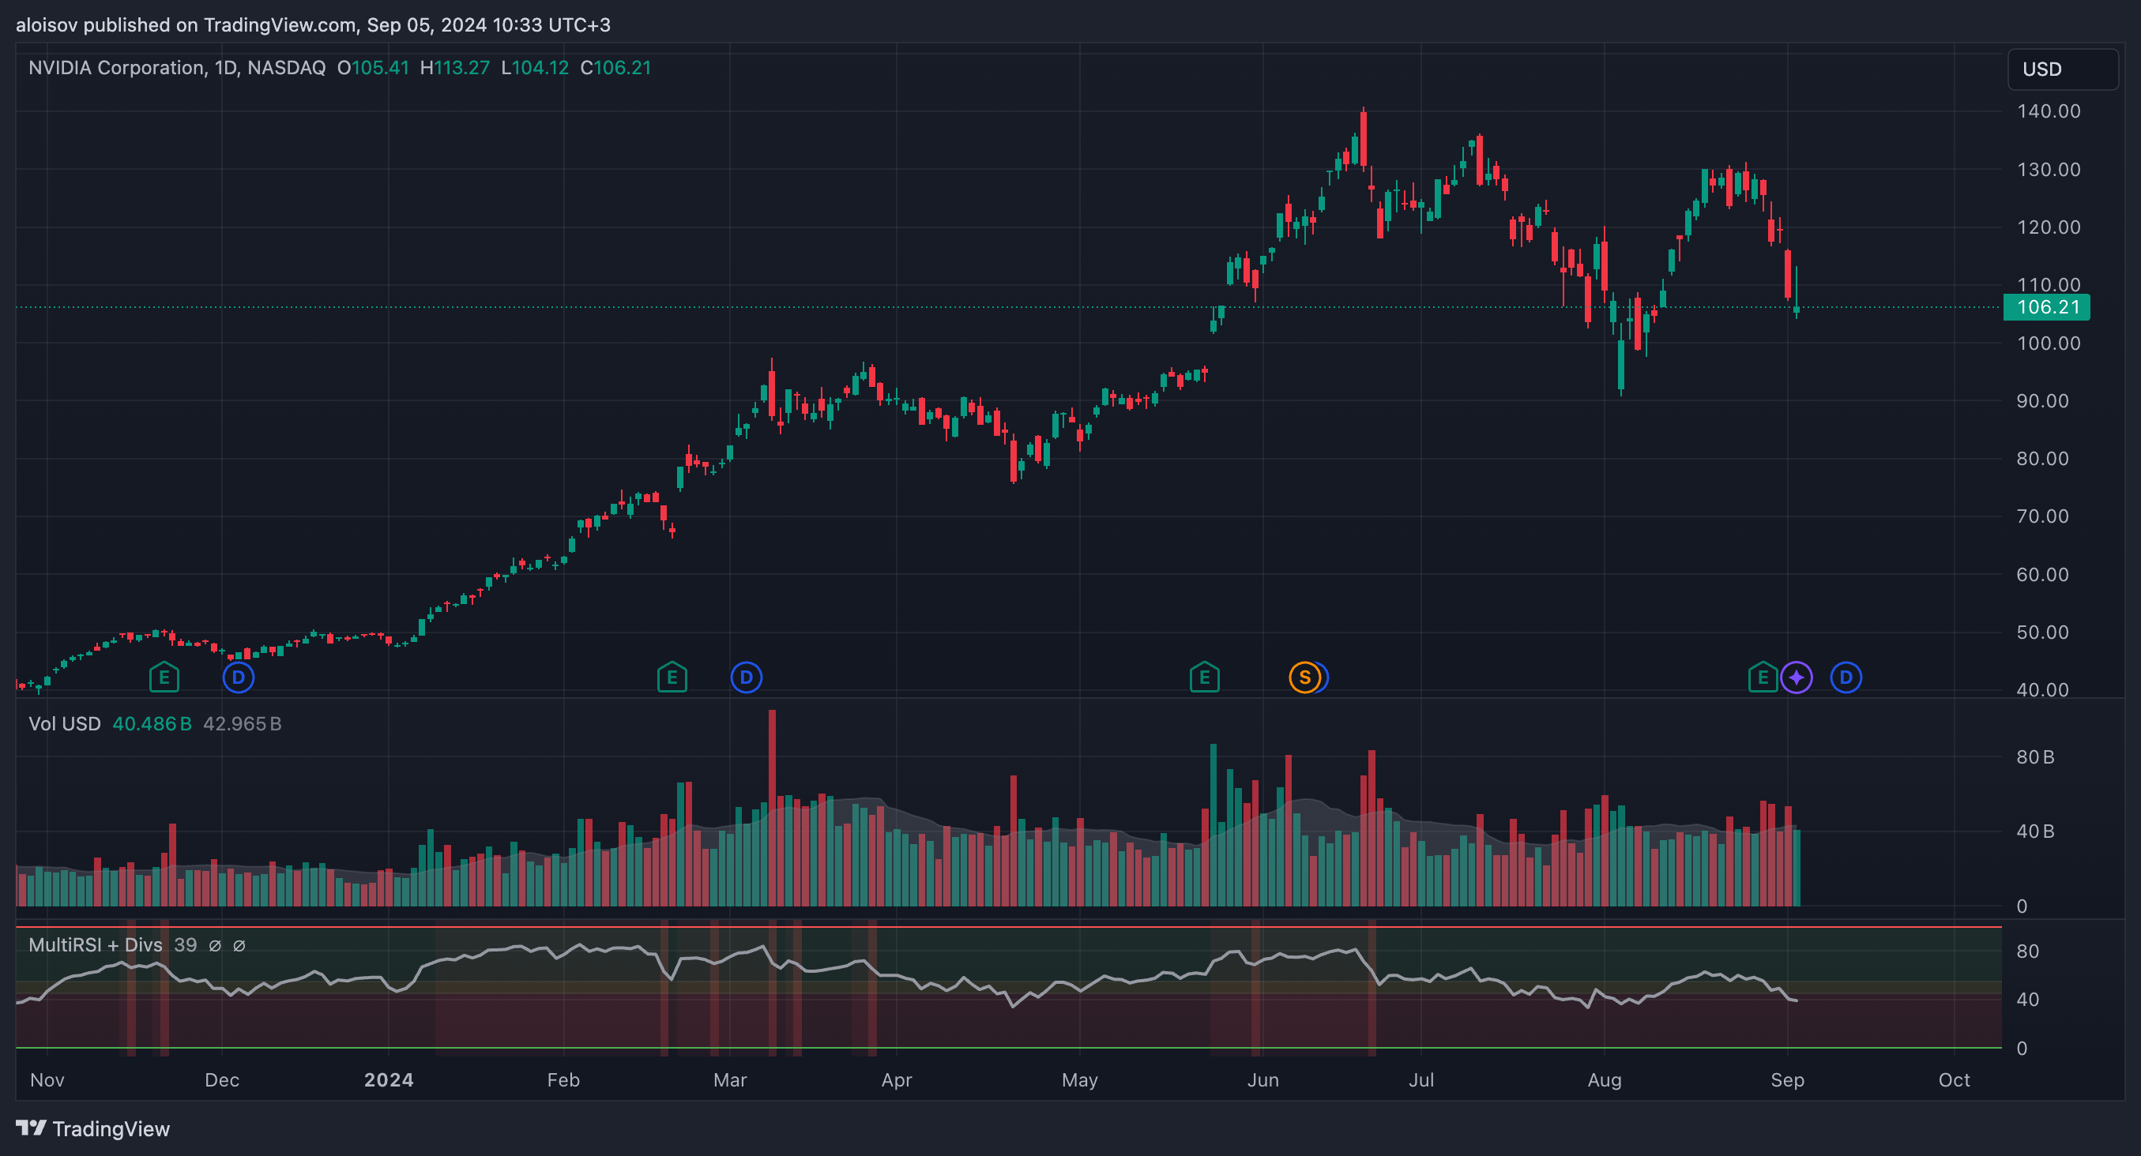Open the dividend D marker in early March
2141x1156 pixels.
tap(747, 677)
